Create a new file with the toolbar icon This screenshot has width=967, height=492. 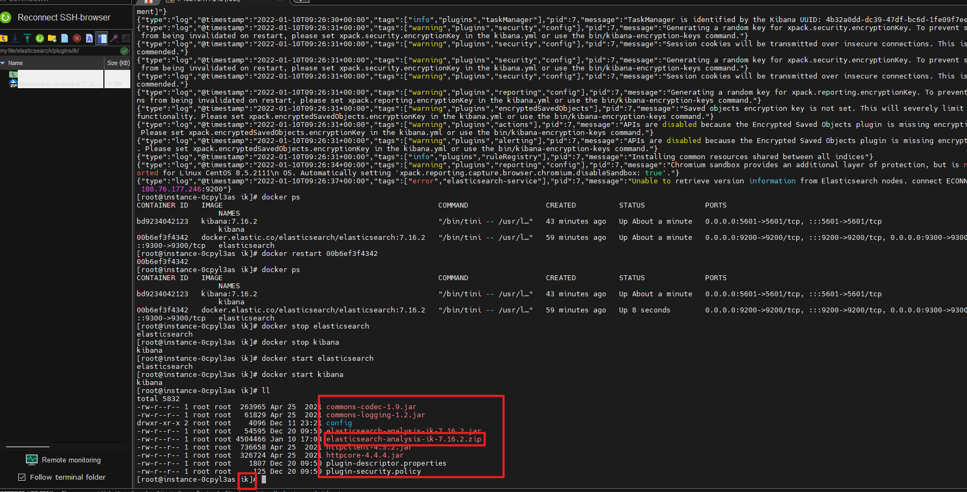[65, 38]
